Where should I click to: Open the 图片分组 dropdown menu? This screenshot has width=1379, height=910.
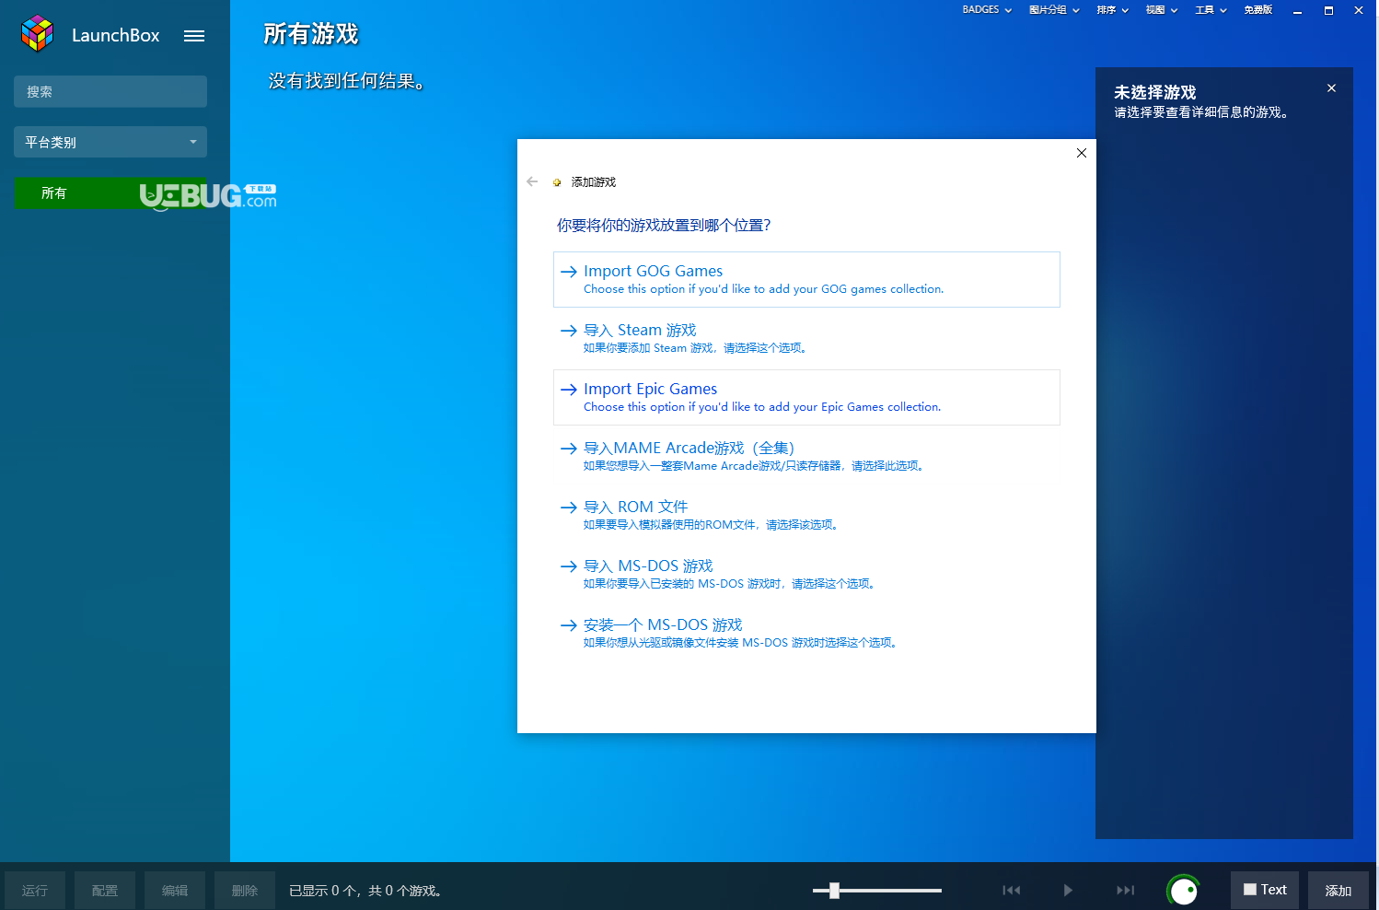(x=1054, y=10)
